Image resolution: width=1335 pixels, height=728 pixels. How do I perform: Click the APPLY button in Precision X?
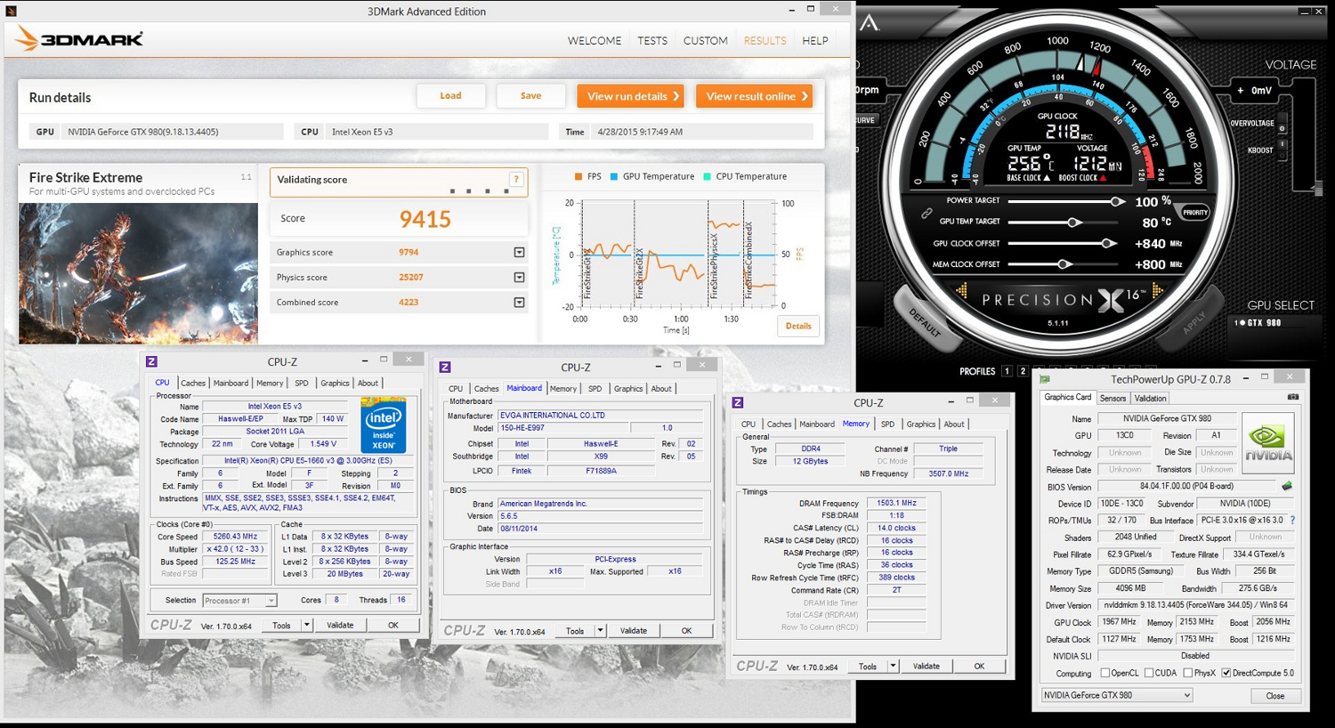[x=1194, y=322]
